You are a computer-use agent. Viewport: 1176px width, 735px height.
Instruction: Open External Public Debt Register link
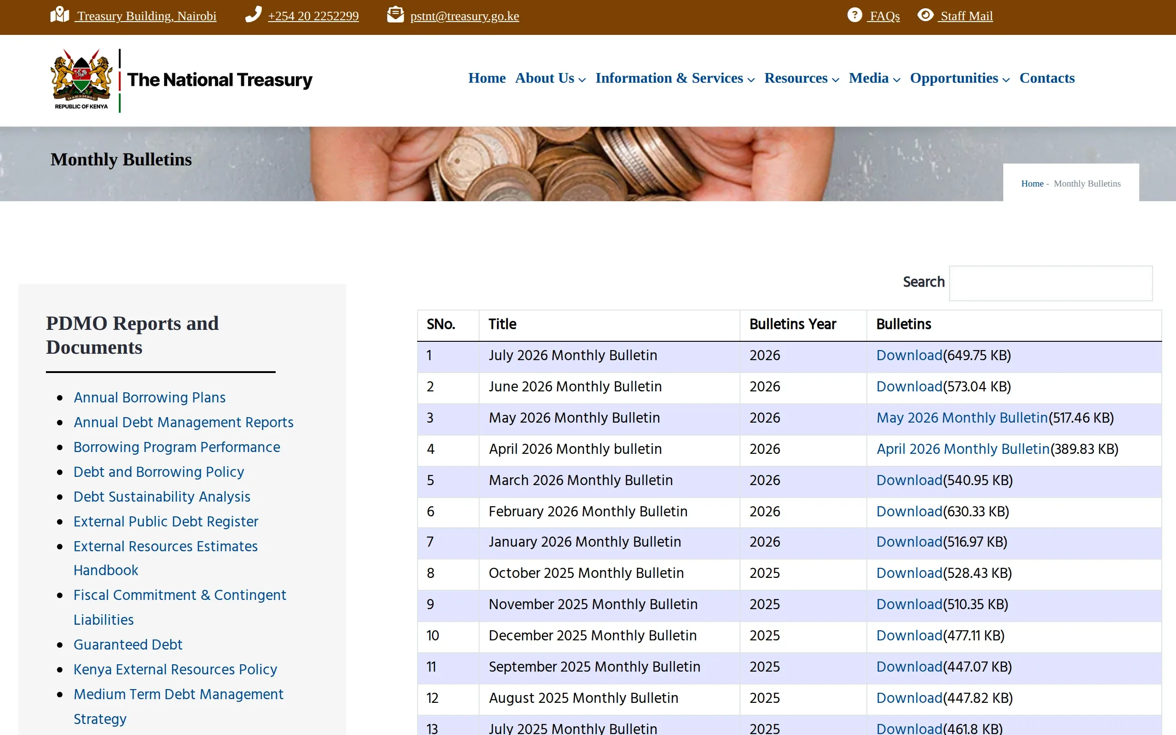[x=165, y=521]
